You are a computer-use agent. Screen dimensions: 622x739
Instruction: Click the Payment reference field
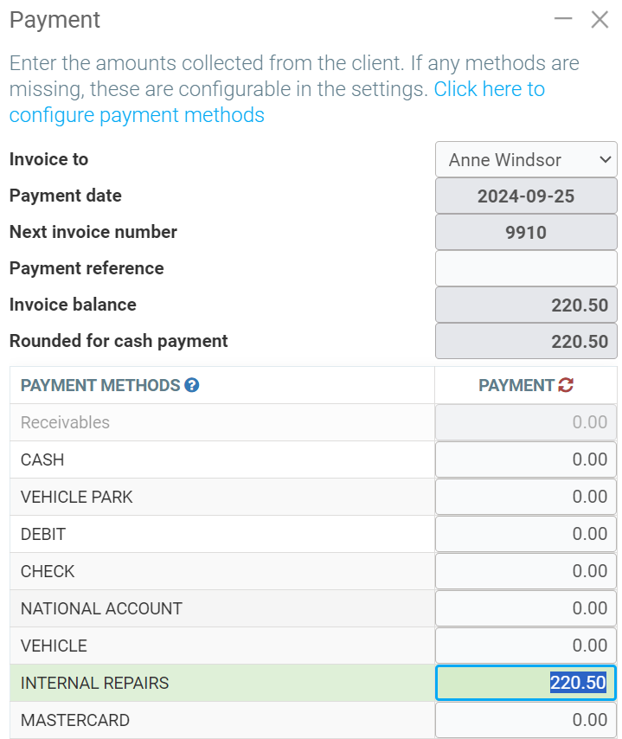pyautogui.click(x=525, y=268)
